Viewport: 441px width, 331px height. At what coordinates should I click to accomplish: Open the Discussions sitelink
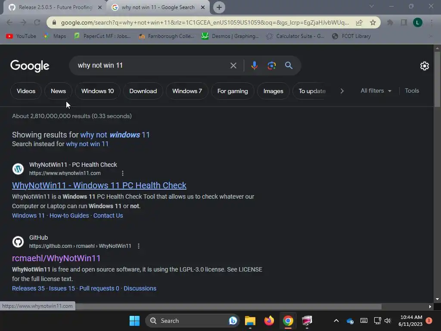tap(140, 288)
